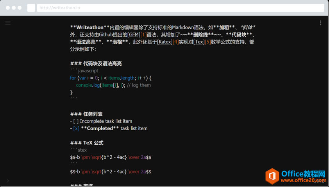Click the formula line inside the stex block
Viewport: 329px width, 187px height.
pyautogui.click(x=111, y=157)
